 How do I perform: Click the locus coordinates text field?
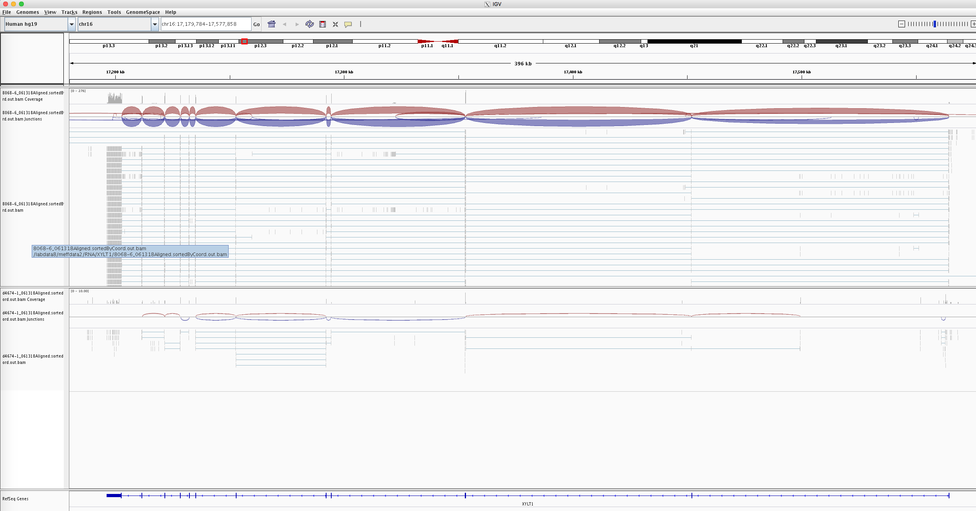(x=205, y=24)
